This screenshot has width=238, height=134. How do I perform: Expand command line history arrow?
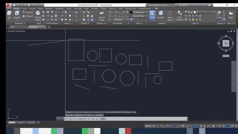pyautogui.click(x=186, y=119)
